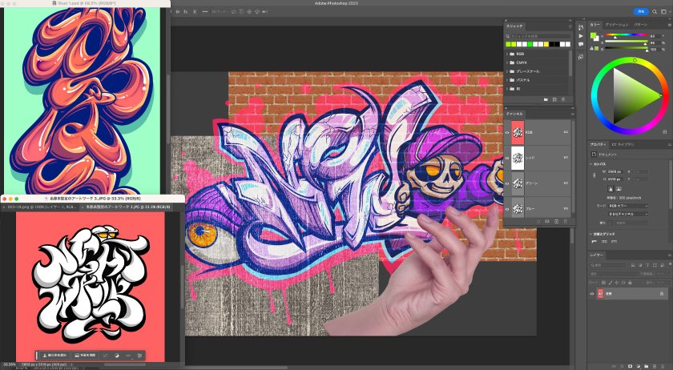Set canvas to landscape orientation icon

pyautogui.click(x=619, y=188)
